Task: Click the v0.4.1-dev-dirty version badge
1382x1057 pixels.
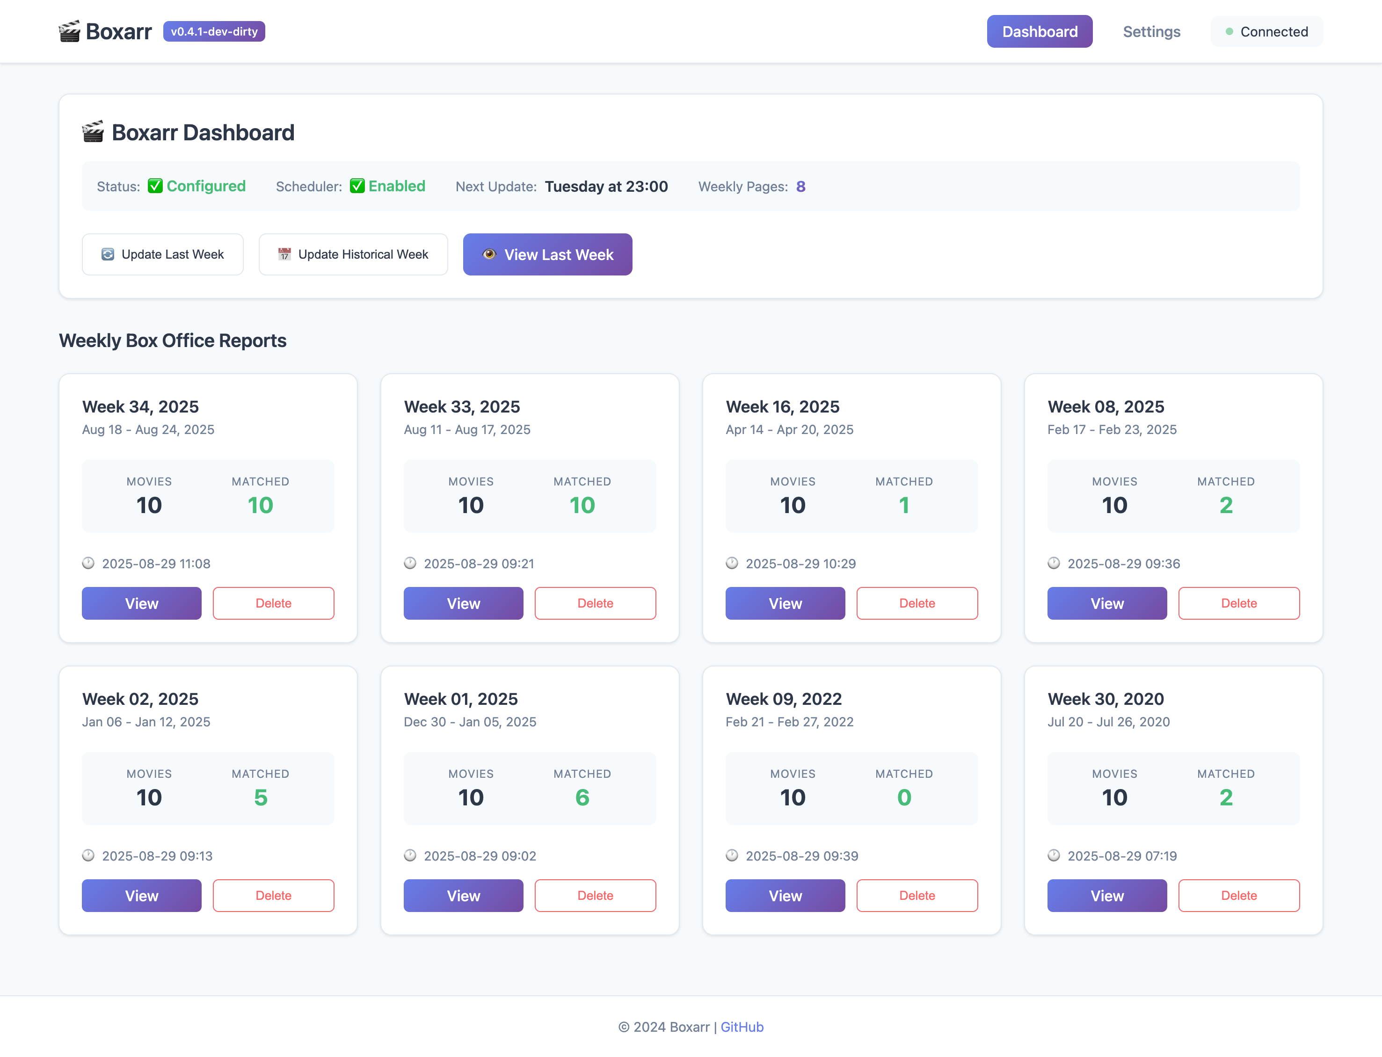Action: (x=214, y=31)
